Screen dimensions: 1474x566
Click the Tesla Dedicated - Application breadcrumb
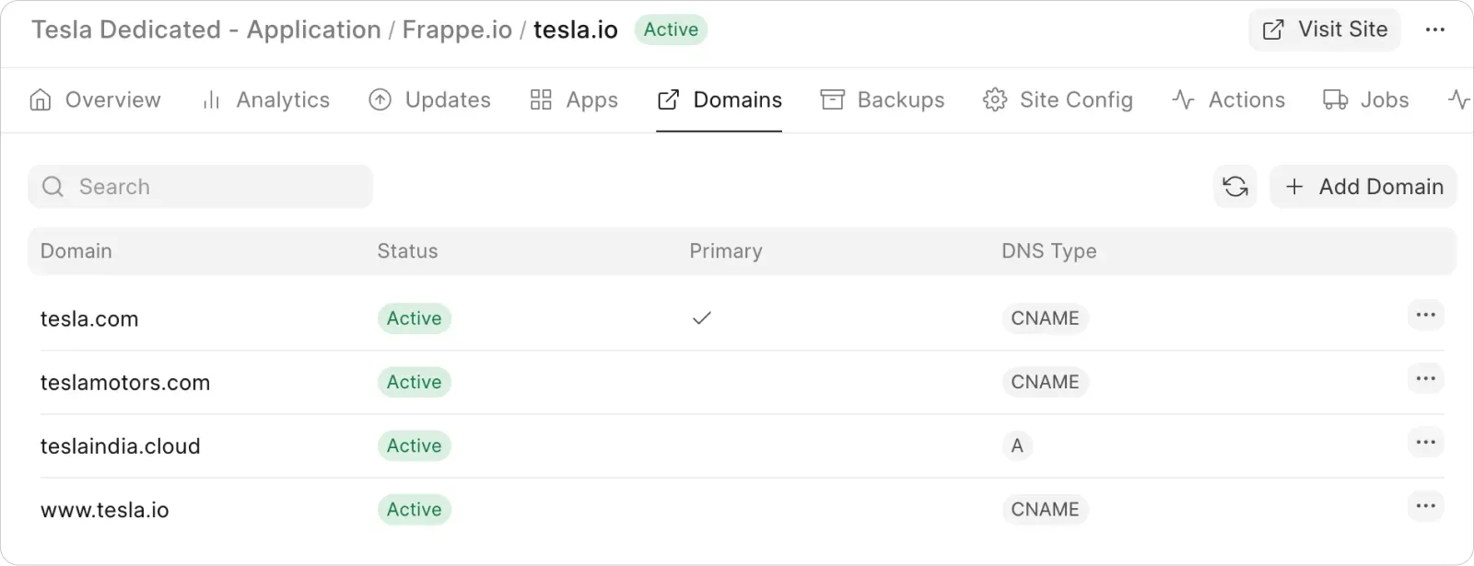pyautogui.click(x=206, y=29)
